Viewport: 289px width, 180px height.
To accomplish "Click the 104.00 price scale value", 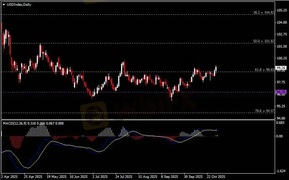I will pos(282,22).
